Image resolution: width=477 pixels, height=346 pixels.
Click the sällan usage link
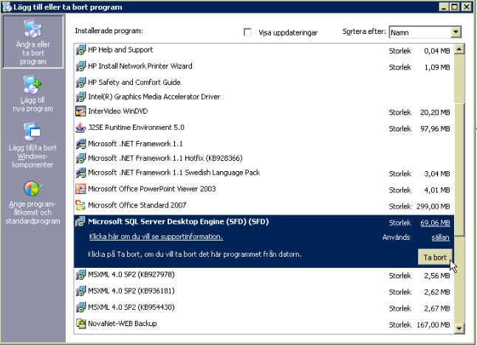coord(441,238)
